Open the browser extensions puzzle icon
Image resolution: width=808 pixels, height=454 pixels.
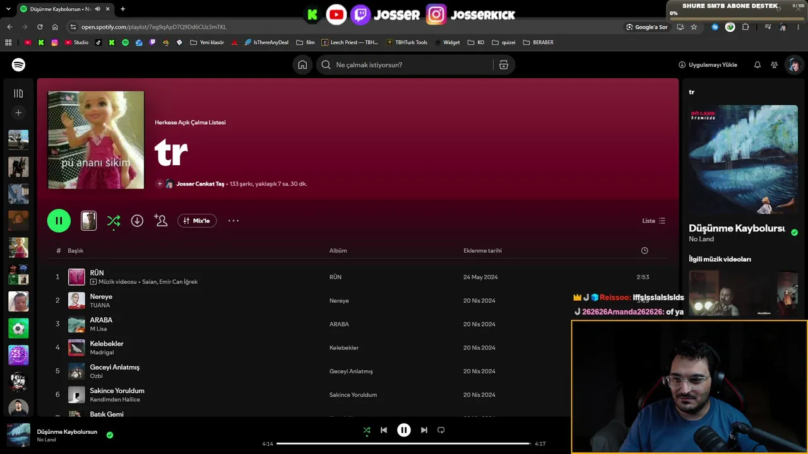746,27
